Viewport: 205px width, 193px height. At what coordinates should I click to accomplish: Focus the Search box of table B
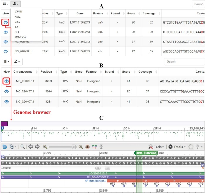pos(184,61)
